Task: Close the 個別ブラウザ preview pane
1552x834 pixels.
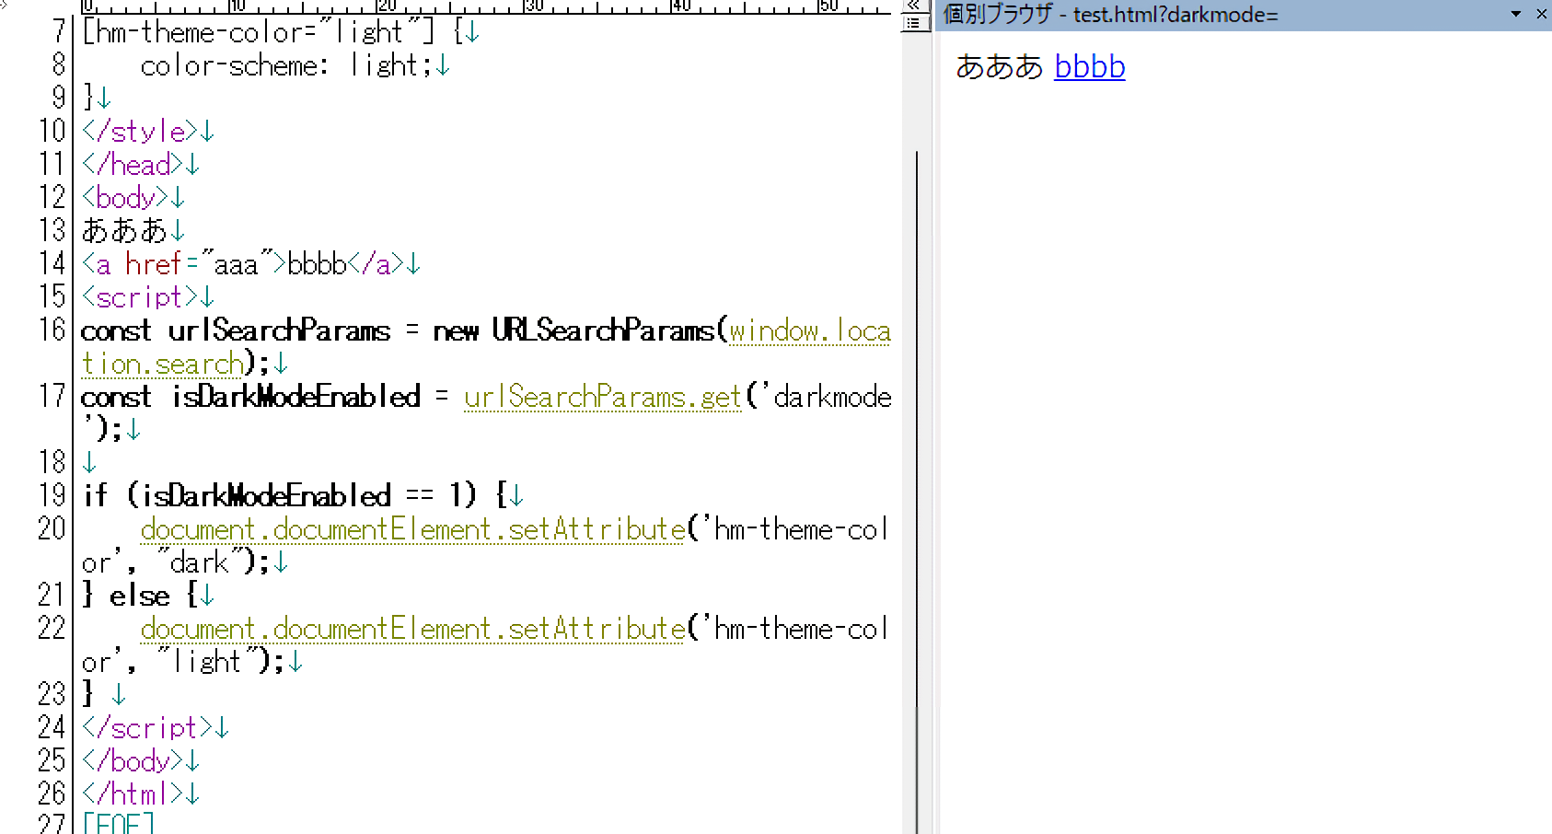Action: pyautogui.click(x=1542, y=14)
